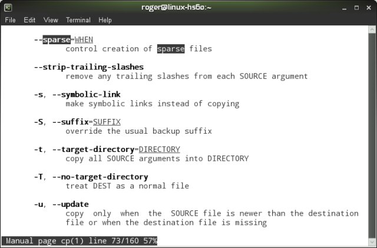Image resolution: width=377 pixels, height=248 pixels.
Task: Click the --strip-trailing-slashes option
Action: [89, 67]
